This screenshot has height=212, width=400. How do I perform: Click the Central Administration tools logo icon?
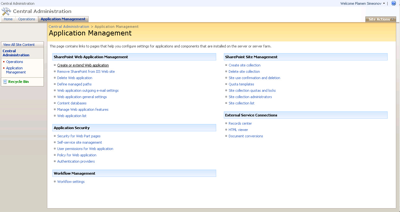[x=6, y=11]
